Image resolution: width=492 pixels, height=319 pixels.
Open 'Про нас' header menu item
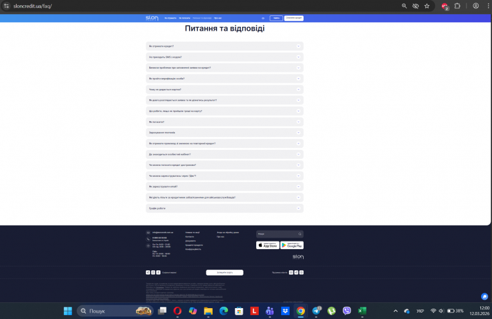218,18
